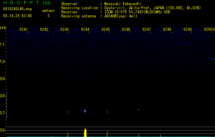Click the 0244 time marker label
This screenshot has width=215, height=137.
(x=85, y=29)
